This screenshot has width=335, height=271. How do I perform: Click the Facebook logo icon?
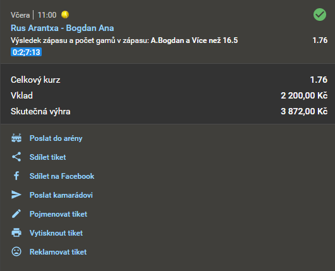tap(16, 176)
